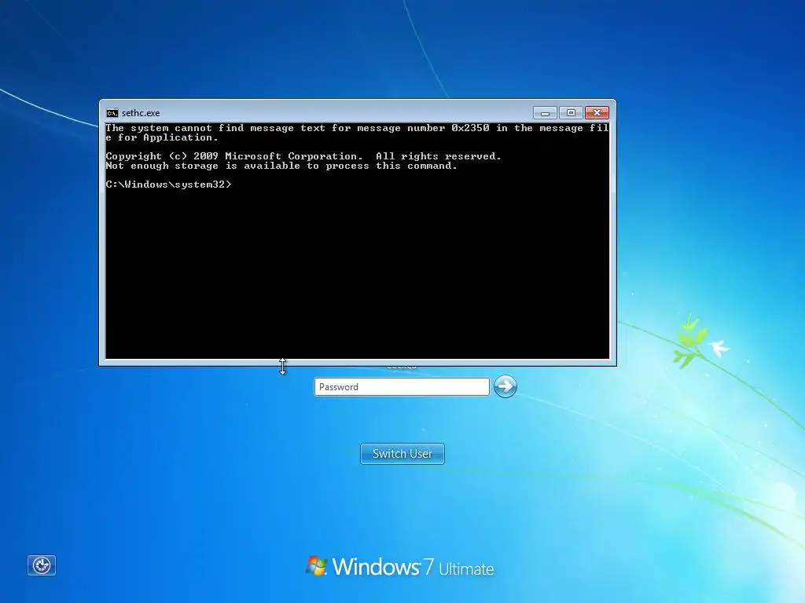Click the sethc.exe title bar text

pos(141,113)
